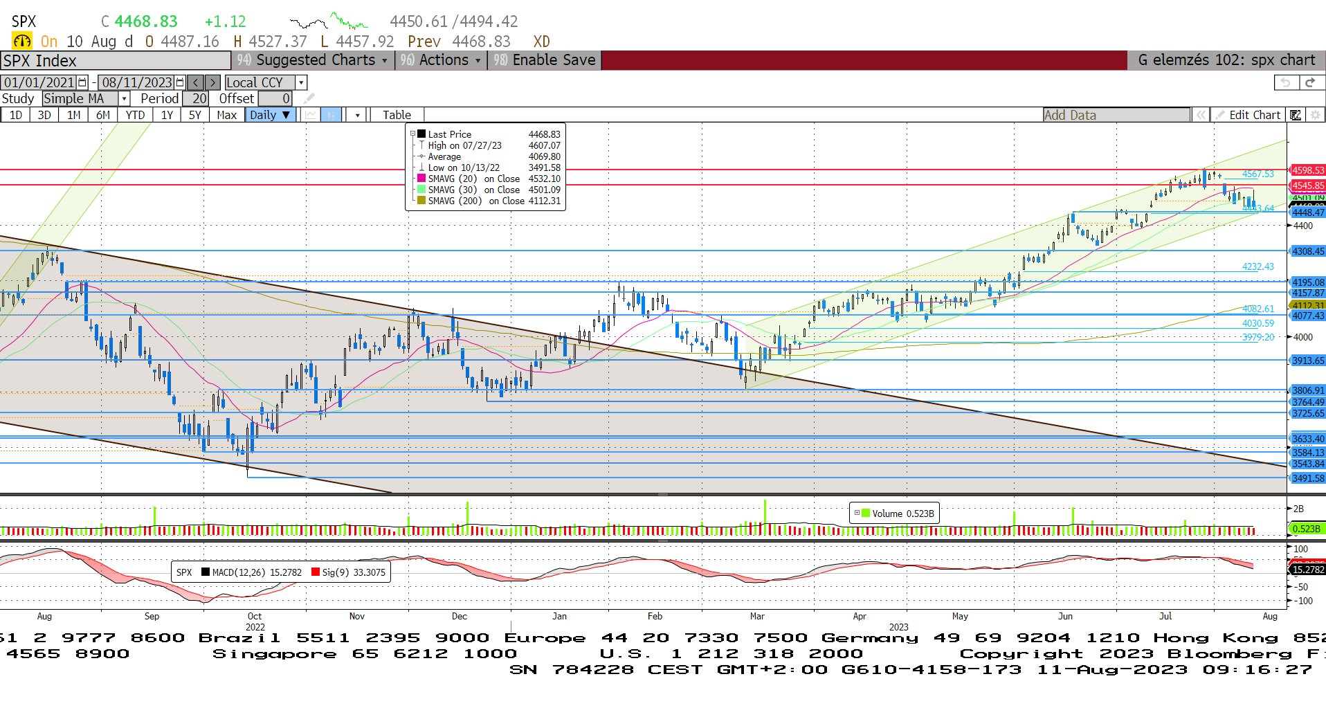The image size is (1326, 708).
Task: Click the Period value field
Action: coord(196,98)
